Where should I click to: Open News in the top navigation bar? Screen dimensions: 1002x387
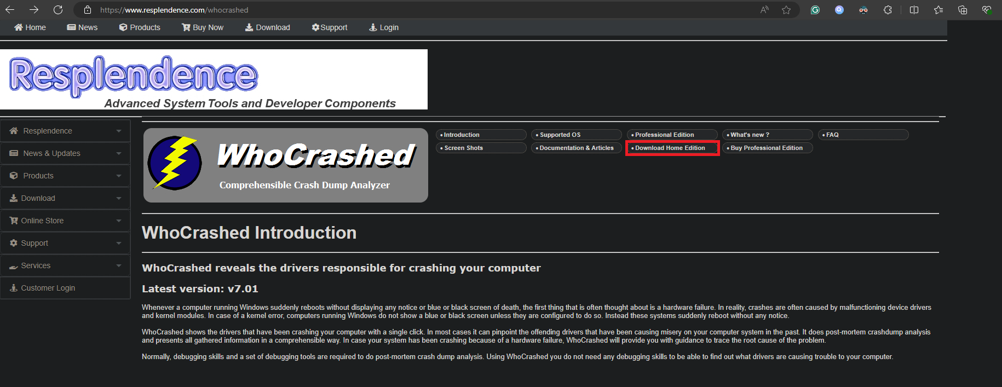pos(82,27)
